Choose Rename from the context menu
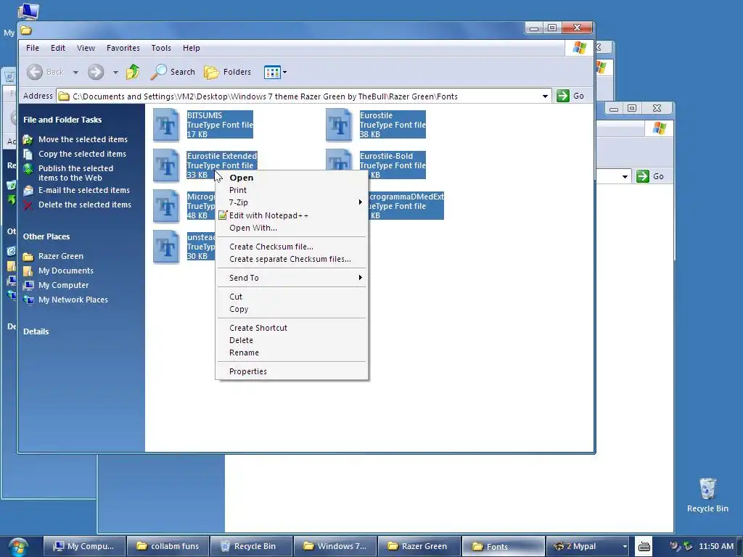The width and height of the screenshot is (743, 557). 292,352
